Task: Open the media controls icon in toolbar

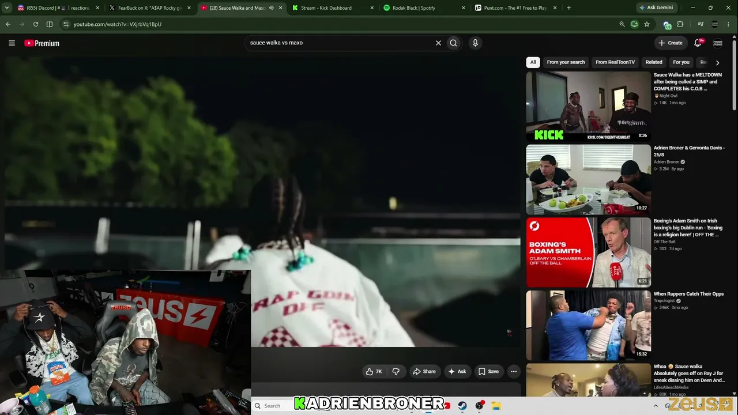Action: (701, 24)
